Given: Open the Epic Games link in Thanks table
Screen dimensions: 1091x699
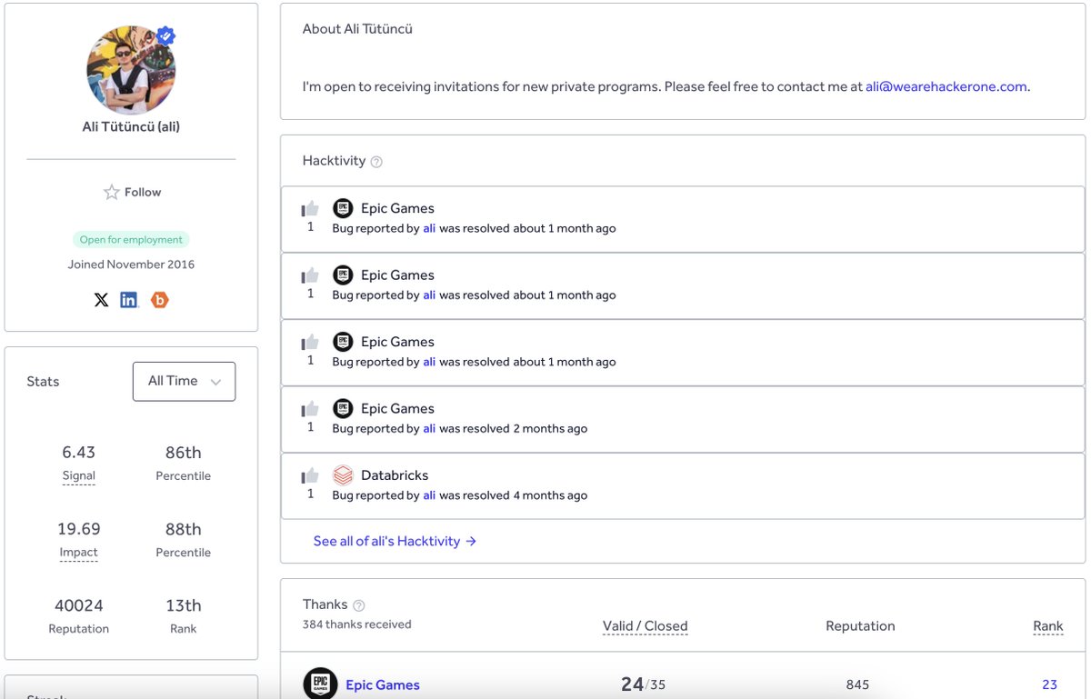Looking at the screenshot, I should click(383, 684).
